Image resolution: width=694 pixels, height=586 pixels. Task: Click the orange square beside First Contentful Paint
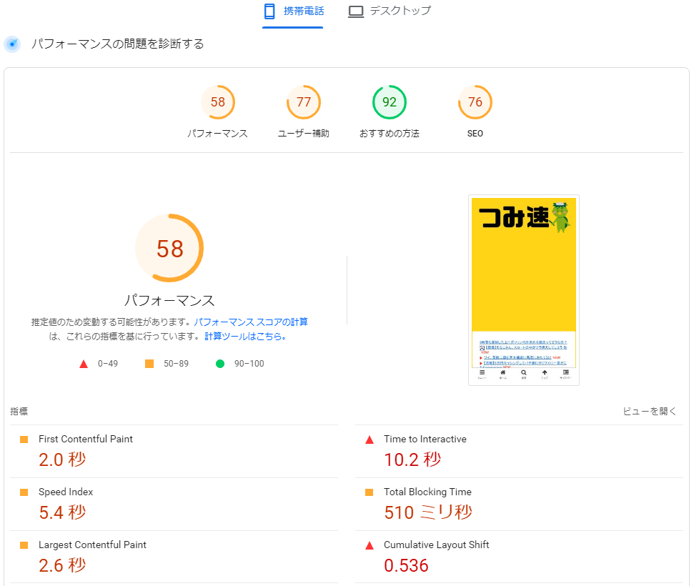pos(24,439)
